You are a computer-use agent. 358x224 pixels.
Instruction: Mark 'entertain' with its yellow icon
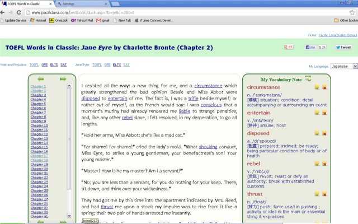point(317,113)
